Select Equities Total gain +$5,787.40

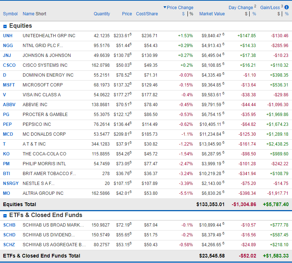tap(276, 204)
